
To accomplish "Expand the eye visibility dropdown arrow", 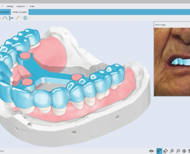I will click(155, 151).
